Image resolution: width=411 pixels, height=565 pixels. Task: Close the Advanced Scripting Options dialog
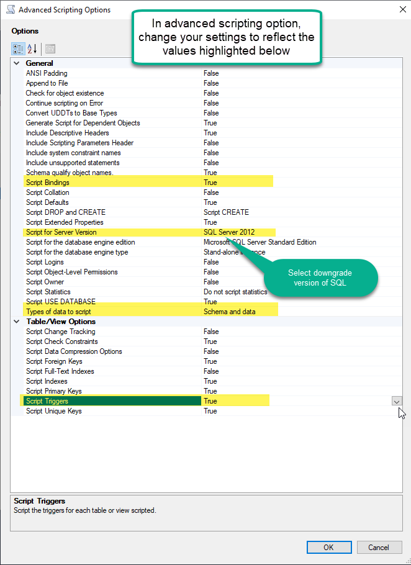coord(398,10)
